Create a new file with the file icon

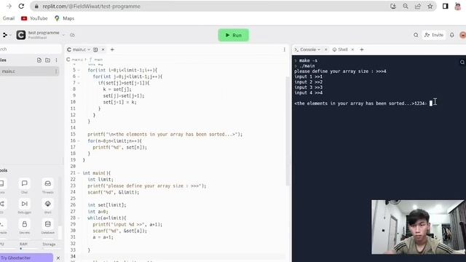click(39, 60)
